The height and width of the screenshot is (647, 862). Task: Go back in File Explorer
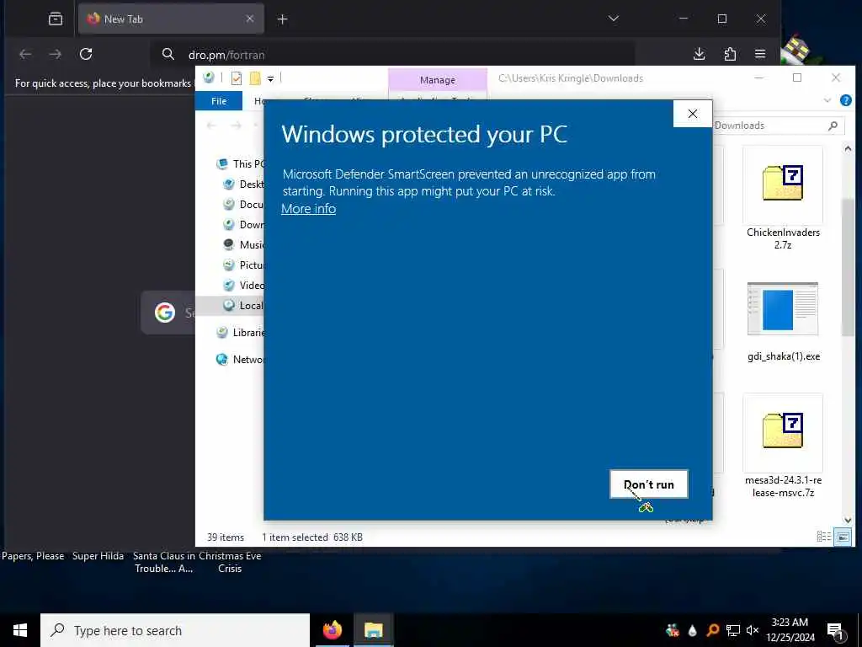pos(211,126)
